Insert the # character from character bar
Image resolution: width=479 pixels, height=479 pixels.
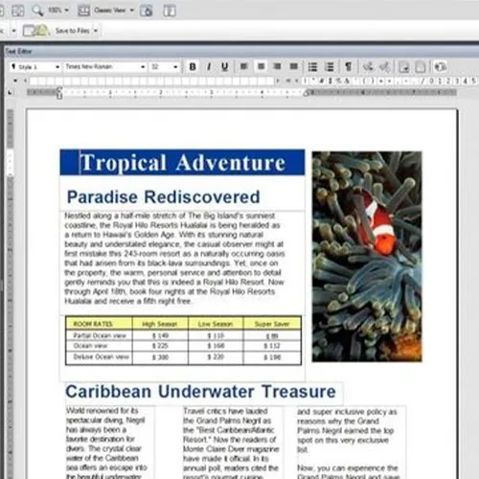click(322, 81)
